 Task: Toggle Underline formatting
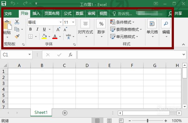point(44,29)
